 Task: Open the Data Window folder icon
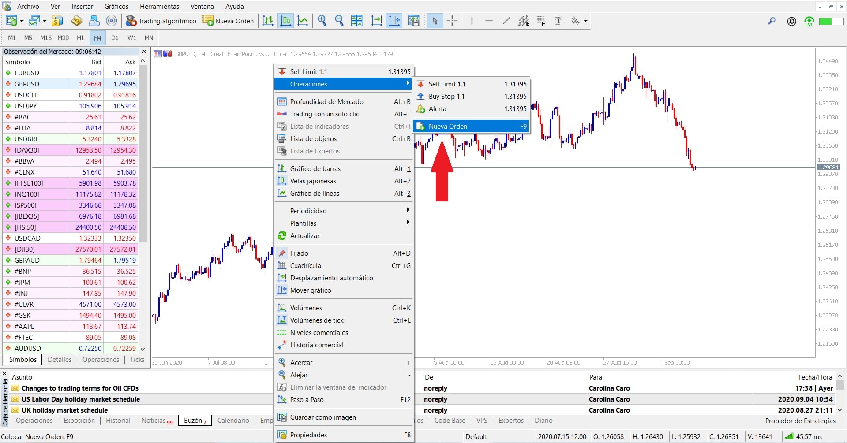coord(77,21)
